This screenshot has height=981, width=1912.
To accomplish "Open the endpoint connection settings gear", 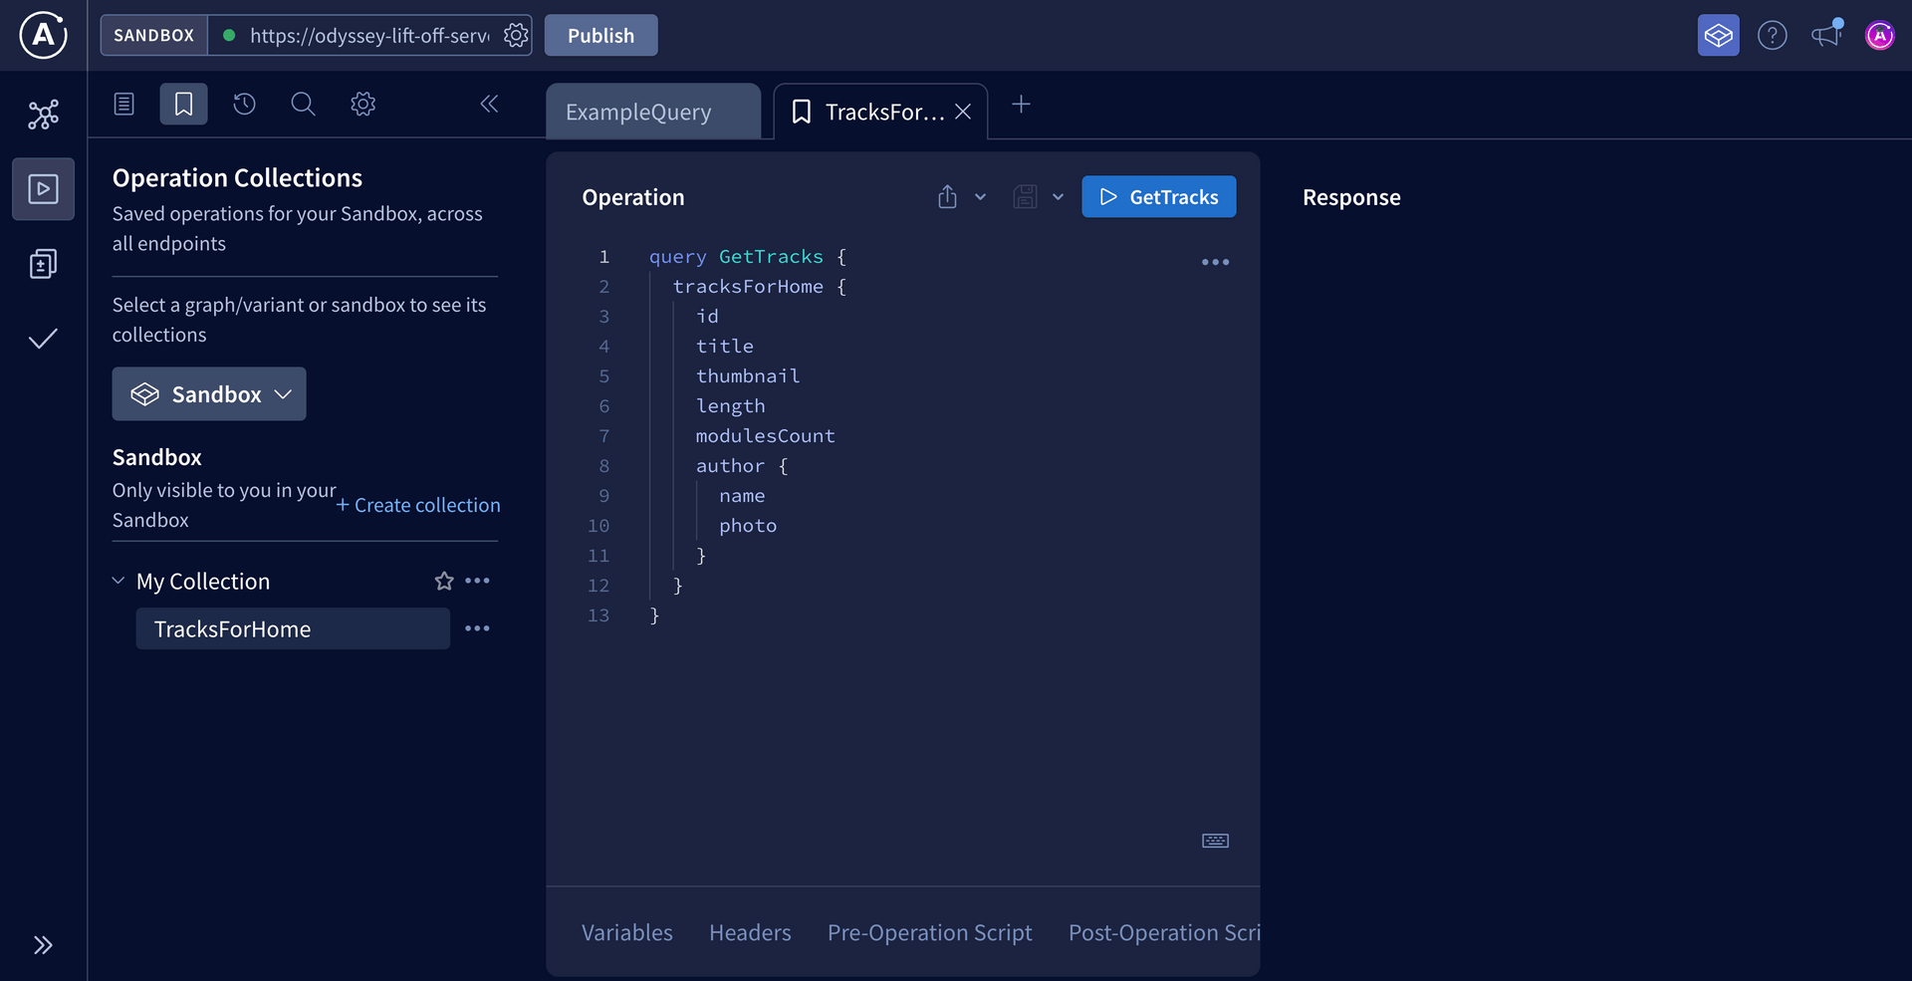I will click(516, 36).
